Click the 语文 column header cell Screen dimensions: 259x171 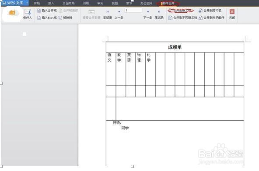coord(111,69)
